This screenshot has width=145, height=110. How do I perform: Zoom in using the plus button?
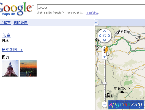[105, 57]
